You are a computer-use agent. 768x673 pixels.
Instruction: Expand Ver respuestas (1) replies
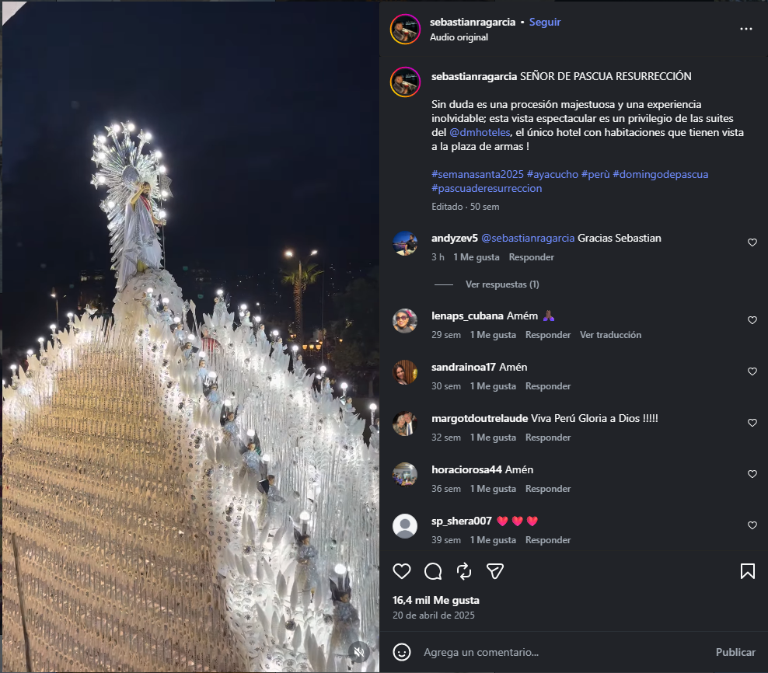[x=502, y=284]
